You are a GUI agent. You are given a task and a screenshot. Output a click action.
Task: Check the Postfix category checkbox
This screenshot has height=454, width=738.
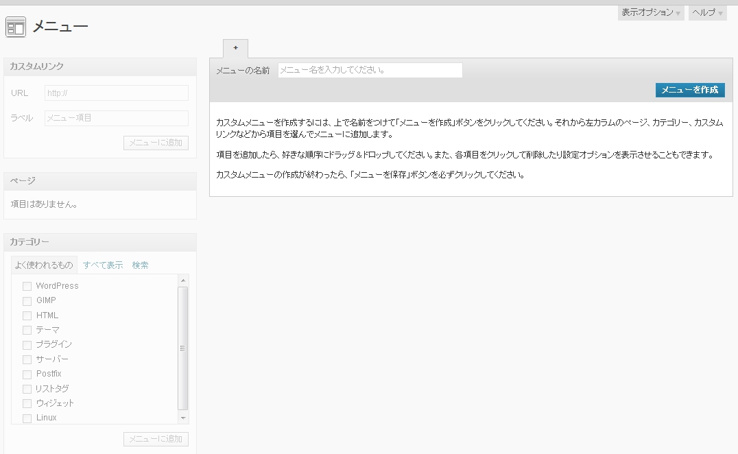pyautogui.click(x=27, y=374)
